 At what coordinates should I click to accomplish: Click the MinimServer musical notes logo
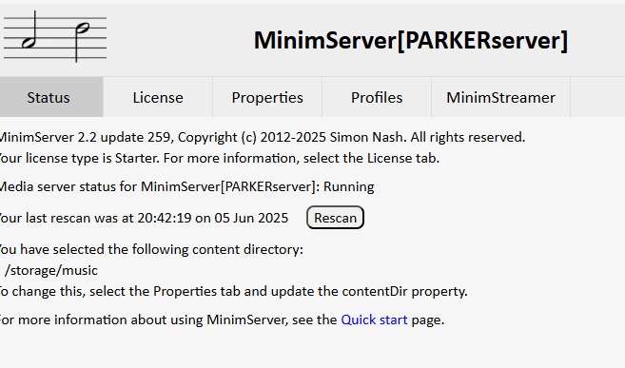[55, 37]
